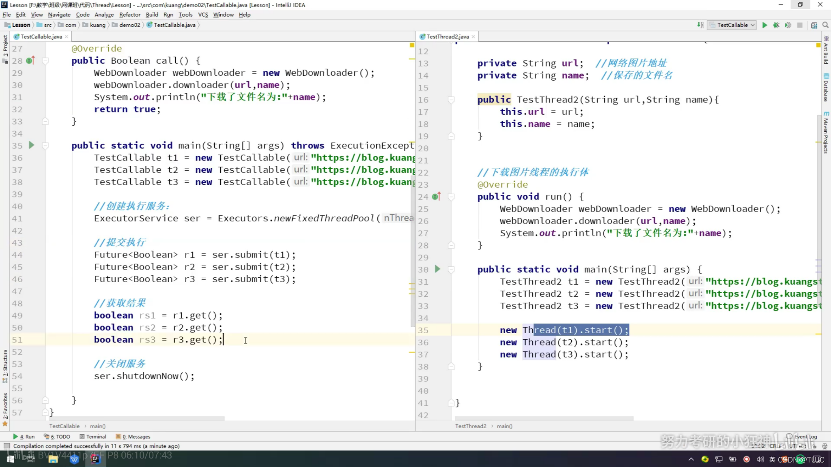831x467 pixels.
Task: Open the volume control in system tray
Action: [x=760, y=459]
